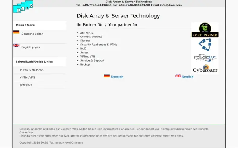Select Security Appliances & UTMs item
The image size is (238, 148).
point(98,45)
